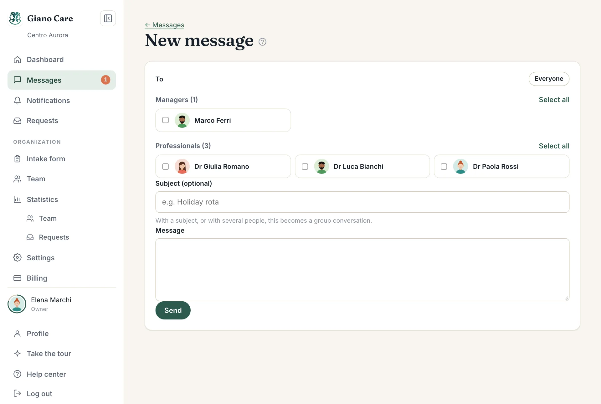Click the Centro Aurora text

[x=48, y=35]
